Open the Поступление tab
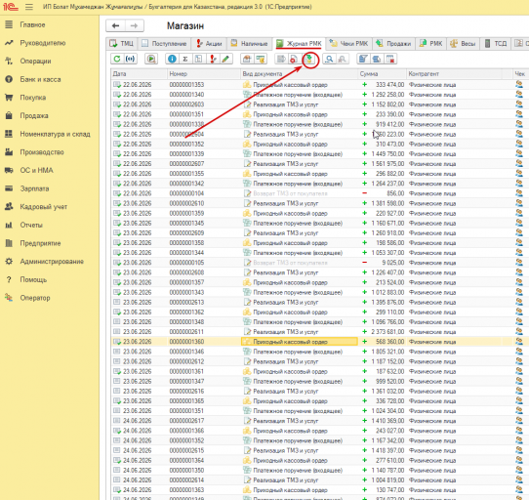The height and width of the screenshot is (500, 529). point(164,43)
